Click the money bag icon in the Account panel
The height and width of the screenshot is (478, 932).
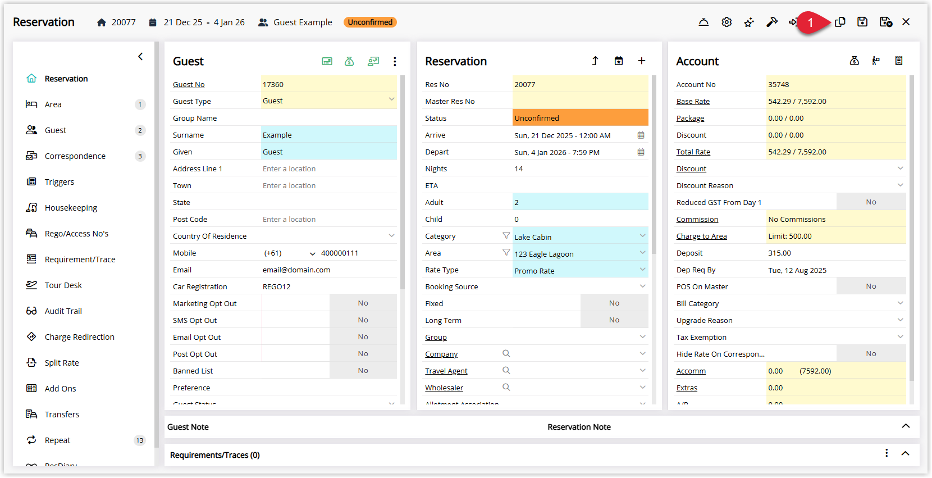point(854,61)
